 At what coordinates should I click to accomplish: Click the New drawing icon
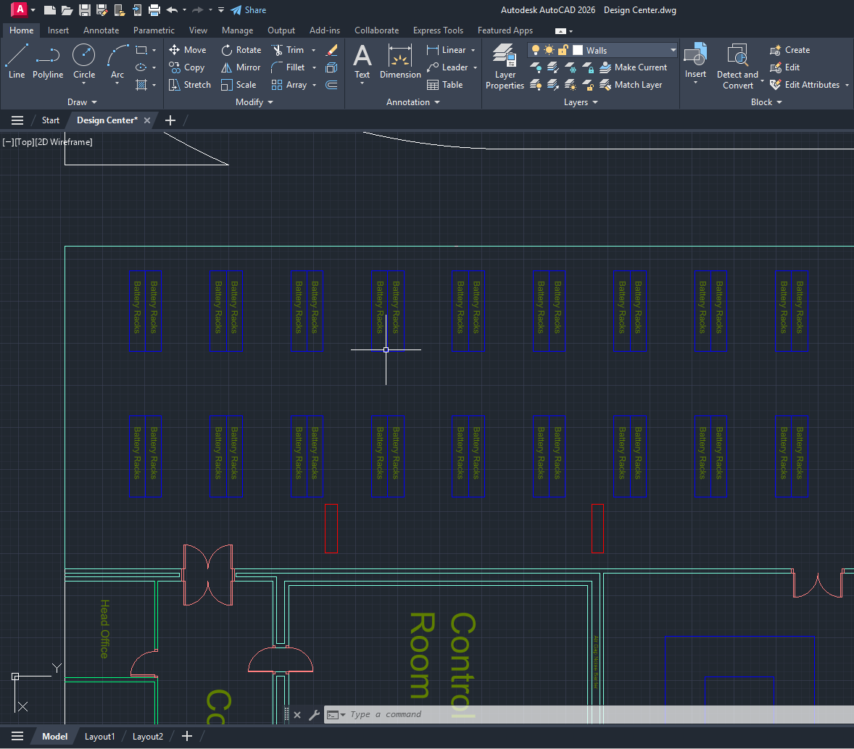pyautogui.click(x=49, y=10)
